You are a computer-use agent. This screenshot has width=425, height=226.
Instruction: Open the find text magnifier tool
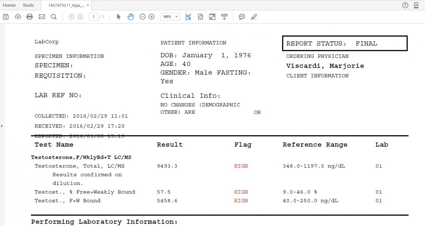pyautogui.click(x=54, y=17)
